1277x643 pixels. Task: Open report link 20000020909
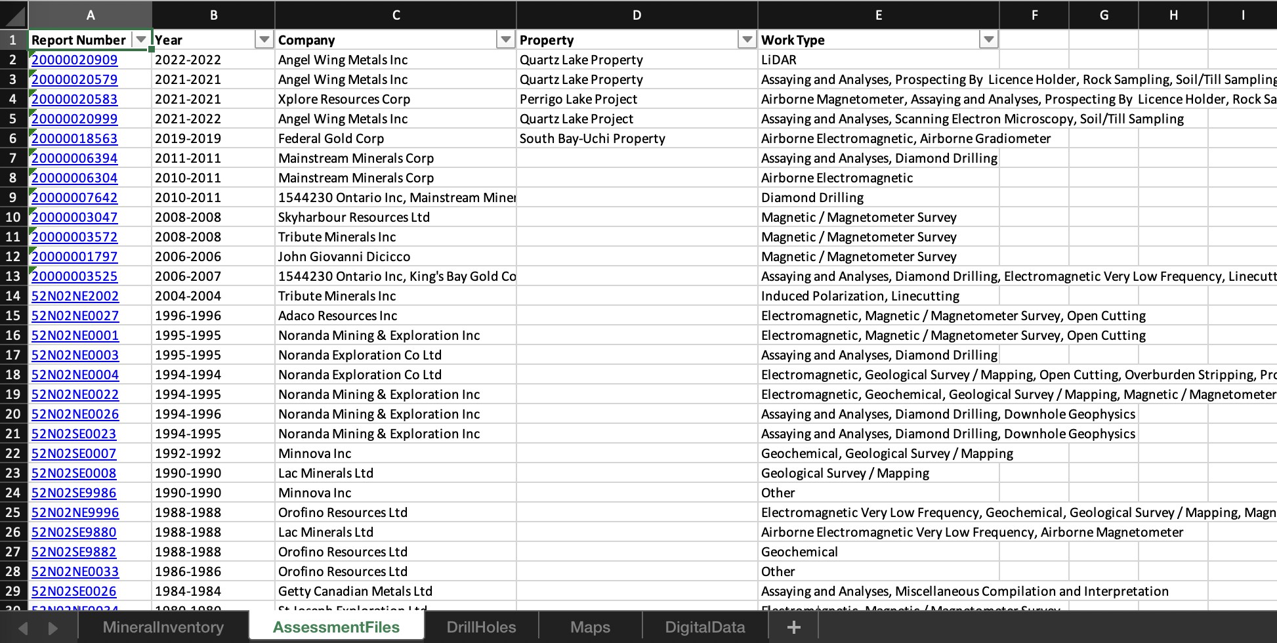[74, 60]
